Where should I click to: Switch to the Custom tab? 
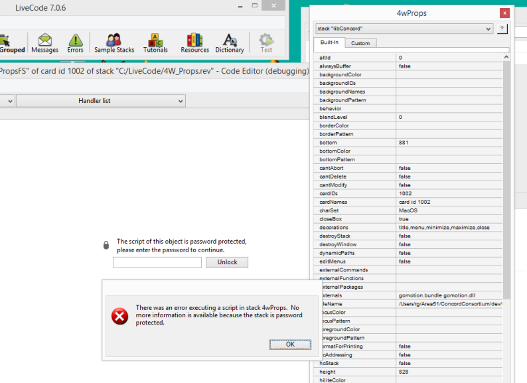(360, 43)
